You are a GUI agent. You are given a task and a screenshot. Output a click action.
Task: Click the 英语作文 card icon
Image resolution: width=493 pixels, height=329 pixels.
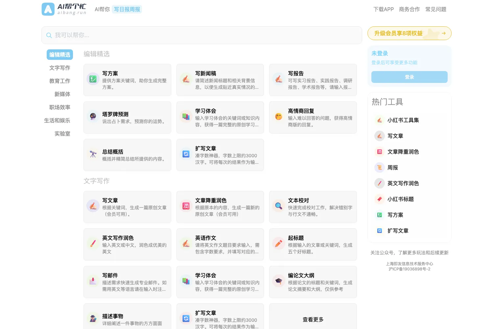click(x=186, y=243)
